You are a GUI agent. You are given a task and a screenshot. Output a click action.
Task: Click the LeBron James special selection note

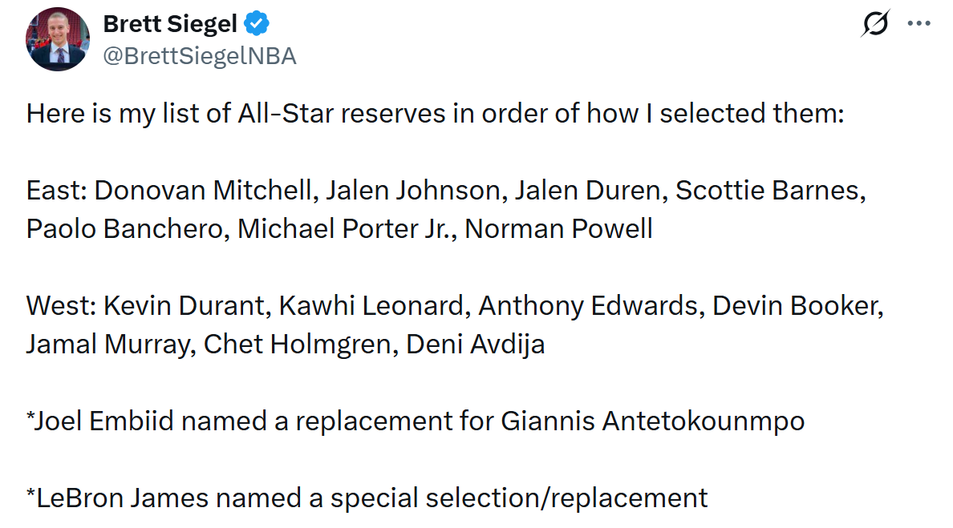click(367, 498)
